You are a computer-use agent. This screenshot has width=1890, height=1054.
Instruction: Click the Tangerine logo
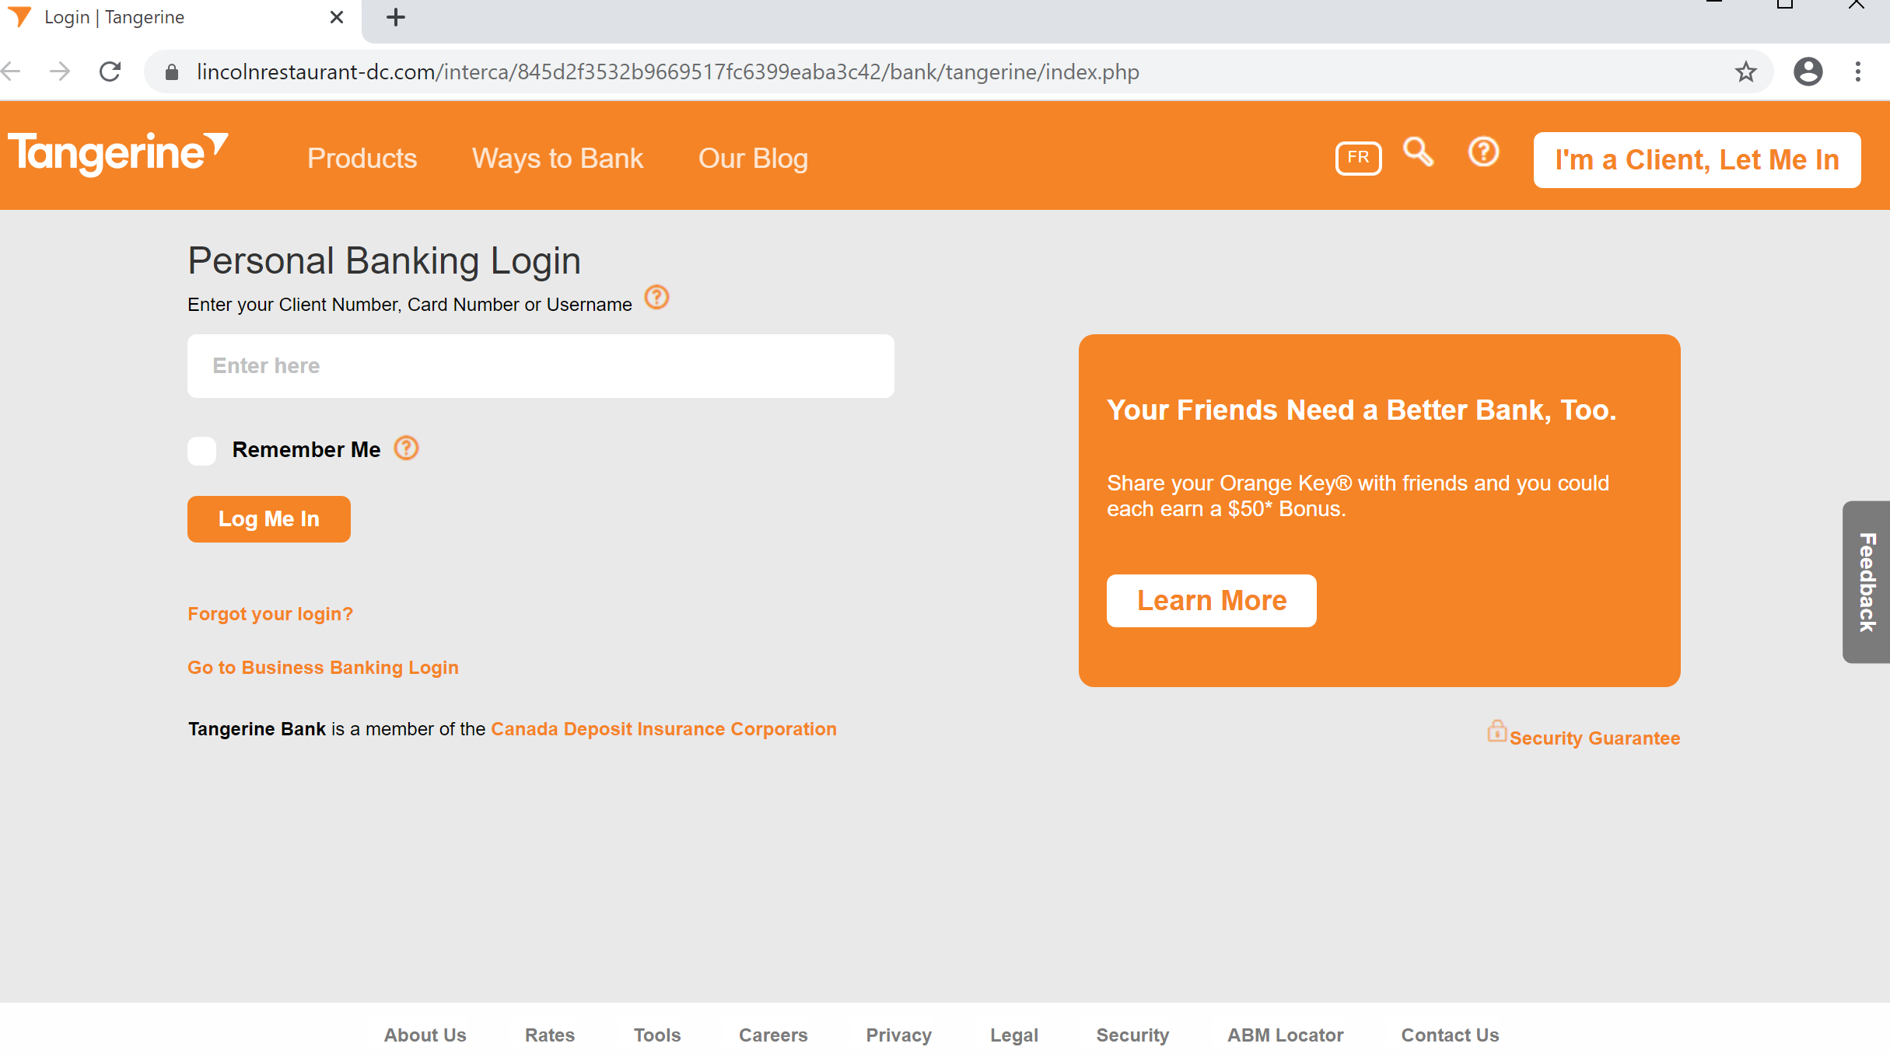(x=117, y=154)
